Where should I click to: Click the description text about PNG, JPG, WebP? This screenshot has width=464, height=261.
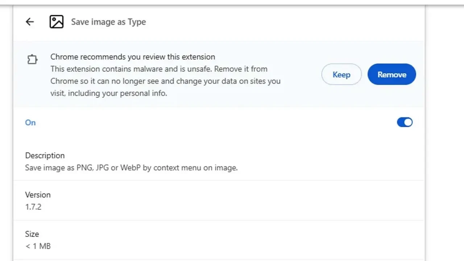pos(131,167)
